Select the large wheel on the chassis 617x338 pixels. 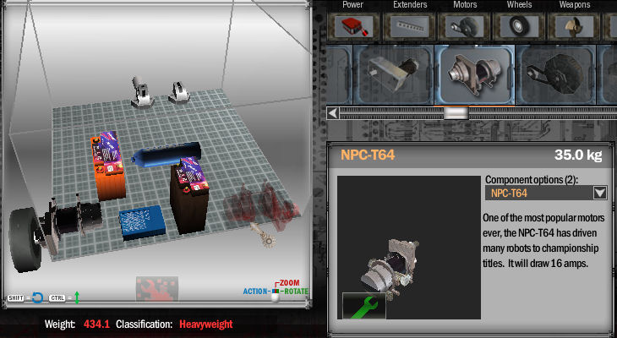coord(25,240)
